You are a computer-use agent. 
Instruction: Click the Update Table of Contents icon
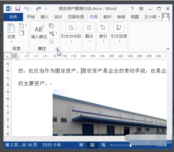(21, 33)
